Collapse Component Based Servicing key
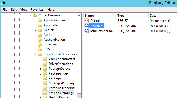The height and width of the screenshot is (98, 177). click(x=35, y=54)
